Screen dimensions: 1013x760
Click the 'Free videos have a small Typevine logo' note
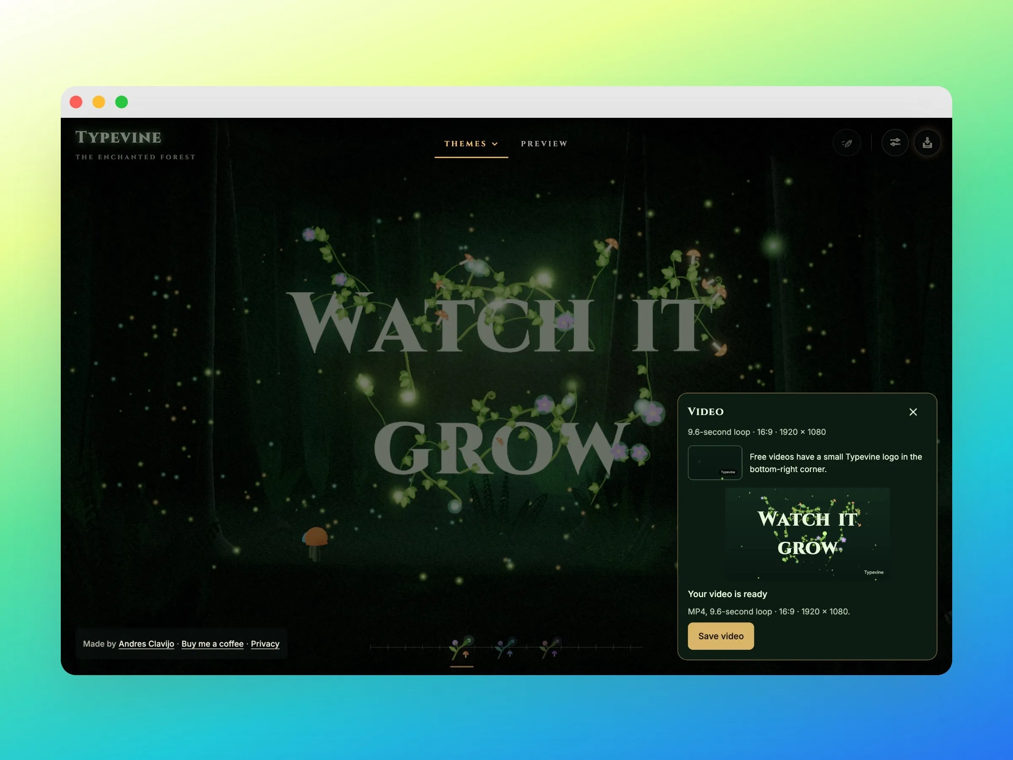836,463
